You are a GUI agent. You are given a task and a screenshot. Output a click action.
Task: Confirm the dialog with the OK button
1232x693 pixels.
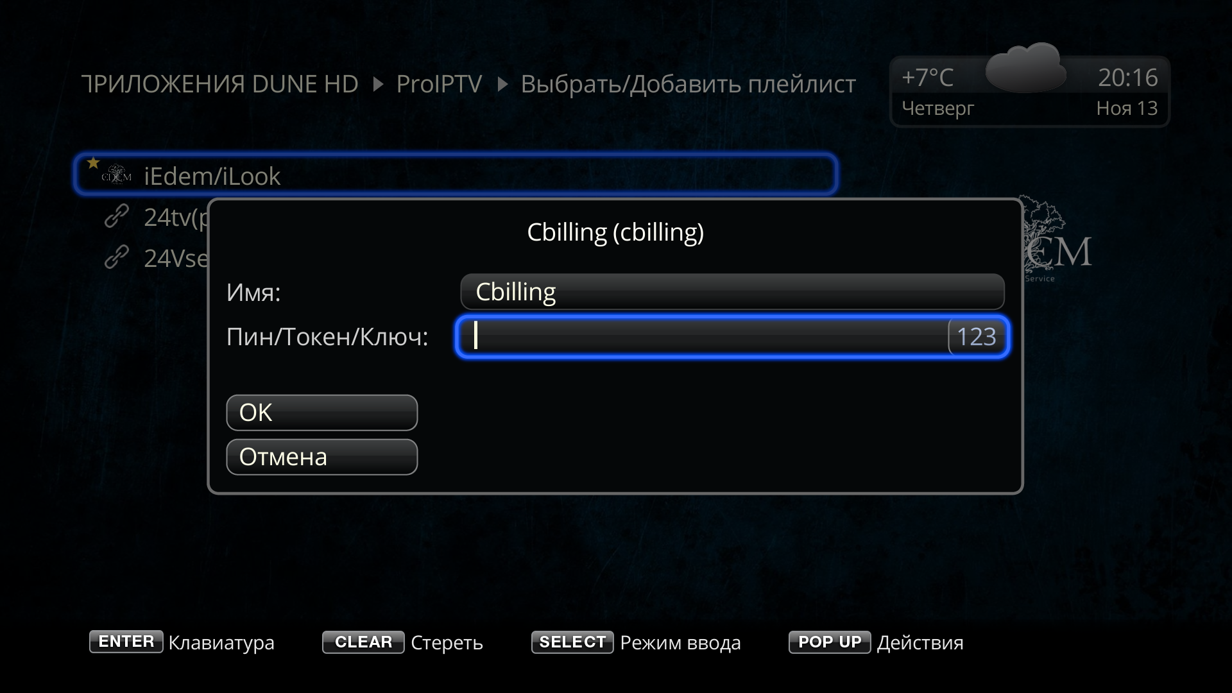[x=322, y=413]
